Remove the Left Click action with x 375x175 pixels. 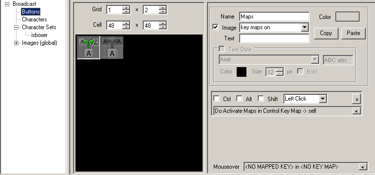356,99
